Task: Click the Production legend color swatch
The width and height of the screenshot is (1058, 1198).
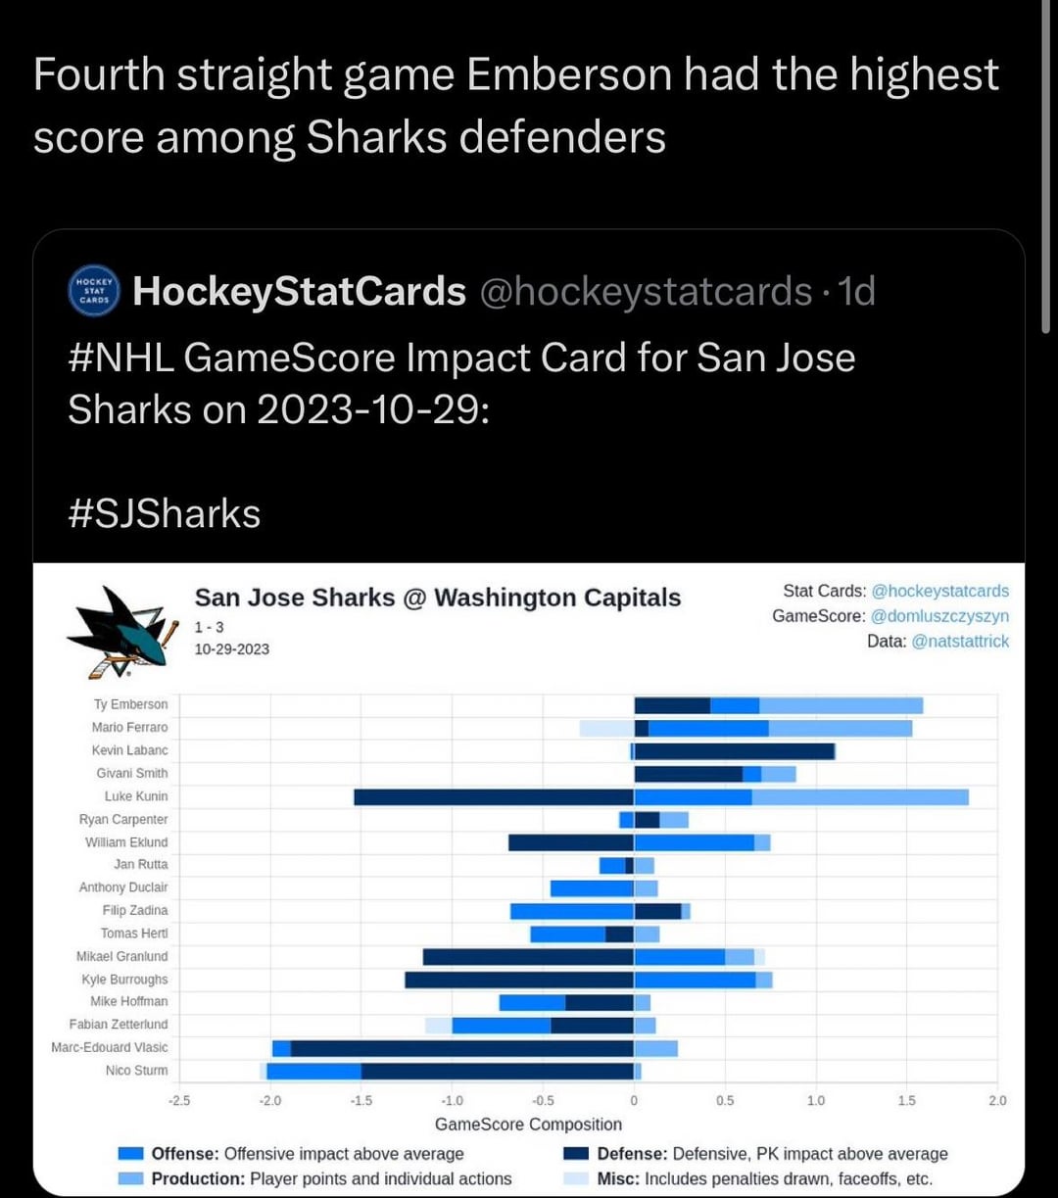Action: coord(130,1178)
